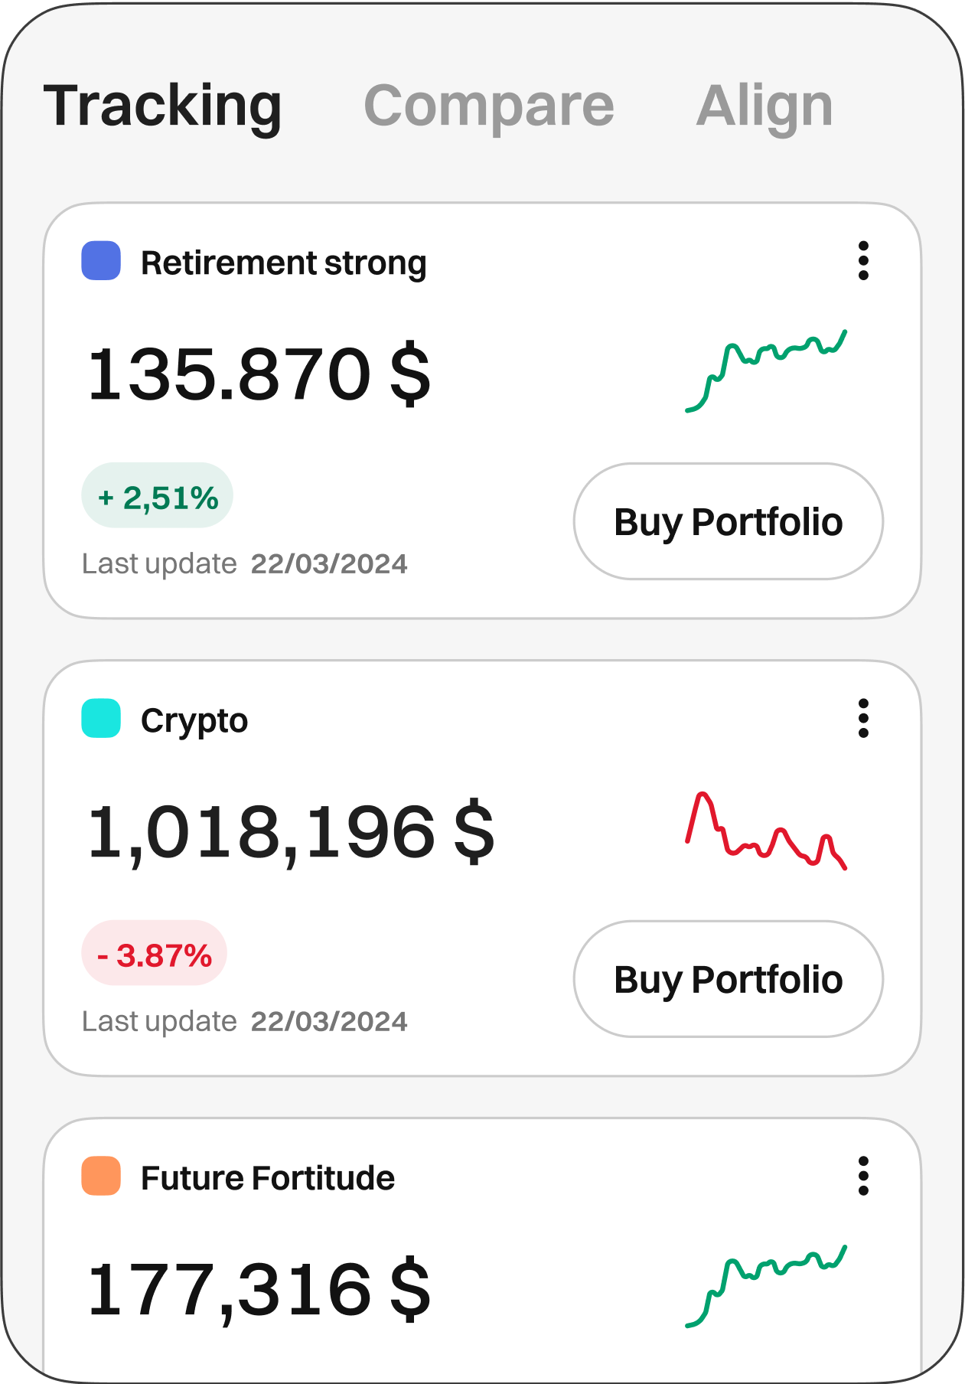Image resolution: width=965 pixels, height=1384 pixels.
Task: Open Retirement strong card three-dot menu
Action: click(863, 261)
